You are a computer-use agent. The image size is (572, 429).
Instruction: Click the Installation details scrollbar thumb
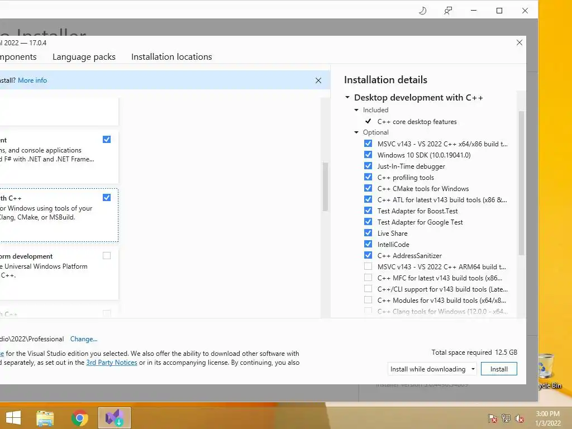point(521,183)
